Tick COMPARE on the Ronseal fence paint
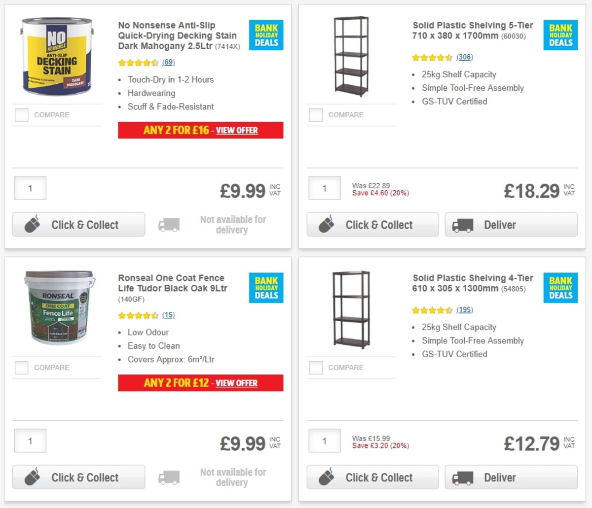Viewport: 592px width, 508px height. click(21, 367)
